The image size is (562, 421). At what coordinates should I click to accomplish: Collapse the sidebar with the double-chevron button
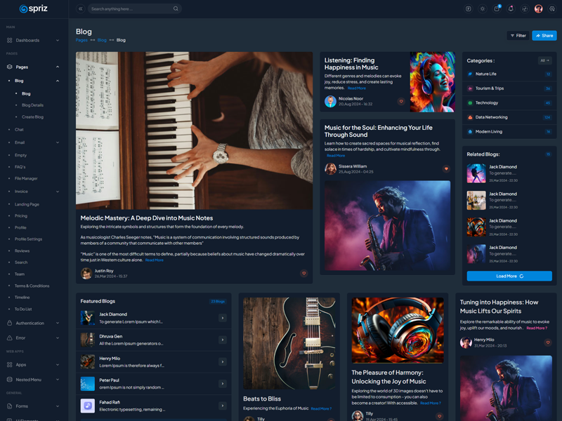pyautogui.click(x=80, y=9)
